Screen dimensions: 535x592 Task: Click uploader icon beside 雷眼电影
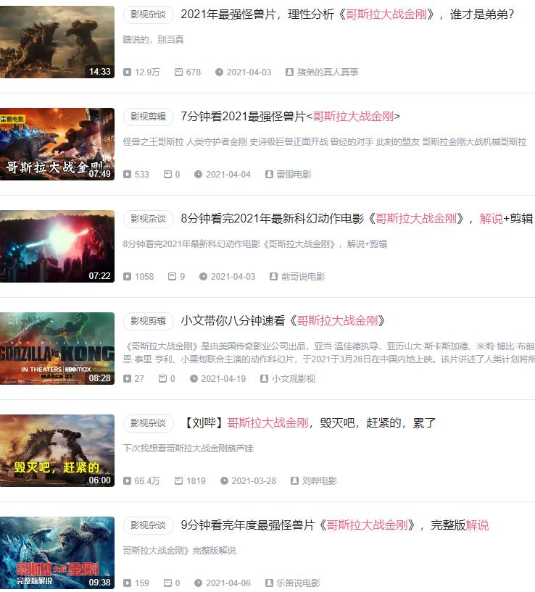tap(269, 175)
